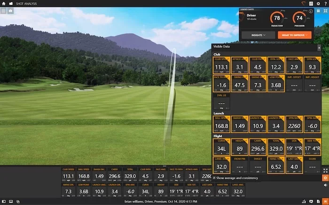Disable Attack Angle 3.1 tile in Visible Data
Viewport: 329px width, 205px height.
[x=240, y=65]
